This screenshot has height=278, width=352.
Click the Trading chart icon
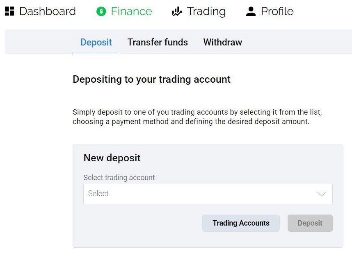pyautogui.click(x=177, y=11)
